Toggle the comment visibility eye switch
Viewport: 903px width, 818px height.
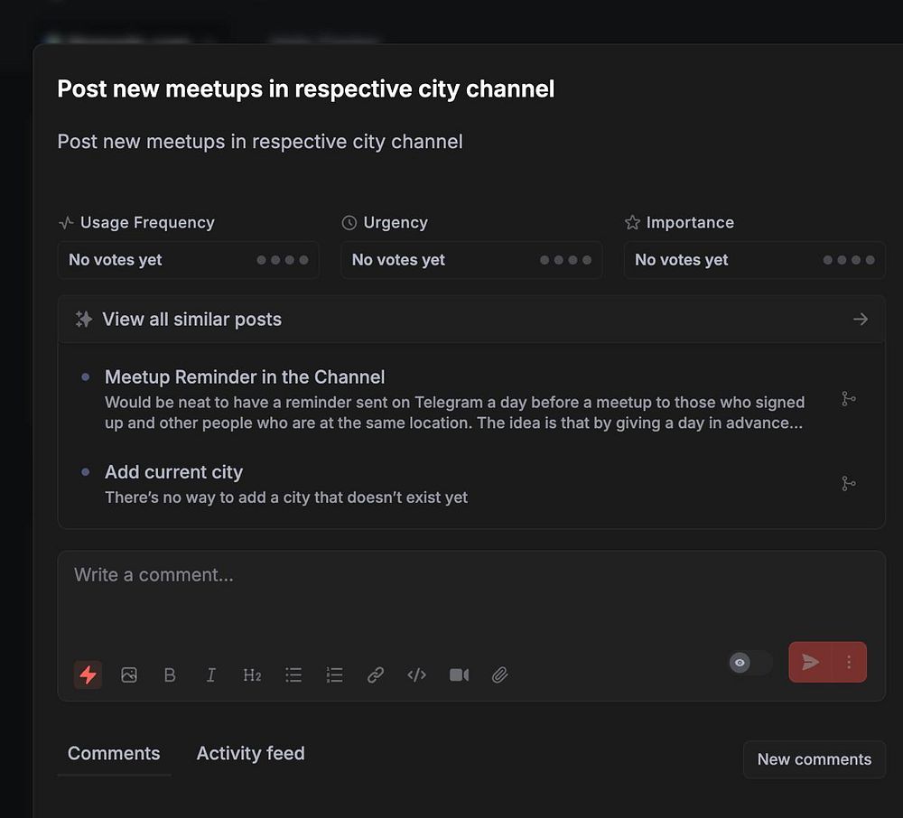point(749,663)
